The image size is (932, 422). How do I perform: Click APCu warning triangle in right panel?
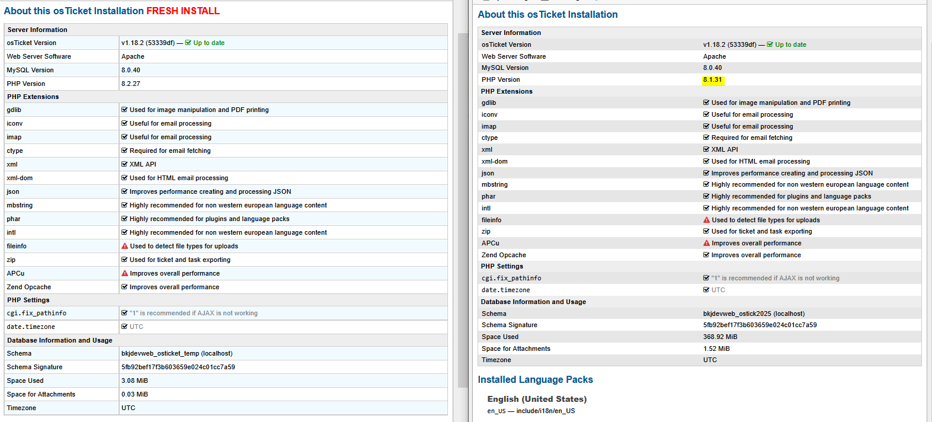pyautogui.click(x=706, y=243)
